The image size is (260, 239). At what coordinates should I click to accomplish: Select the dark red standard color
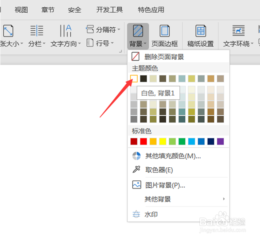pyautogui.click(x=134, y=142)
